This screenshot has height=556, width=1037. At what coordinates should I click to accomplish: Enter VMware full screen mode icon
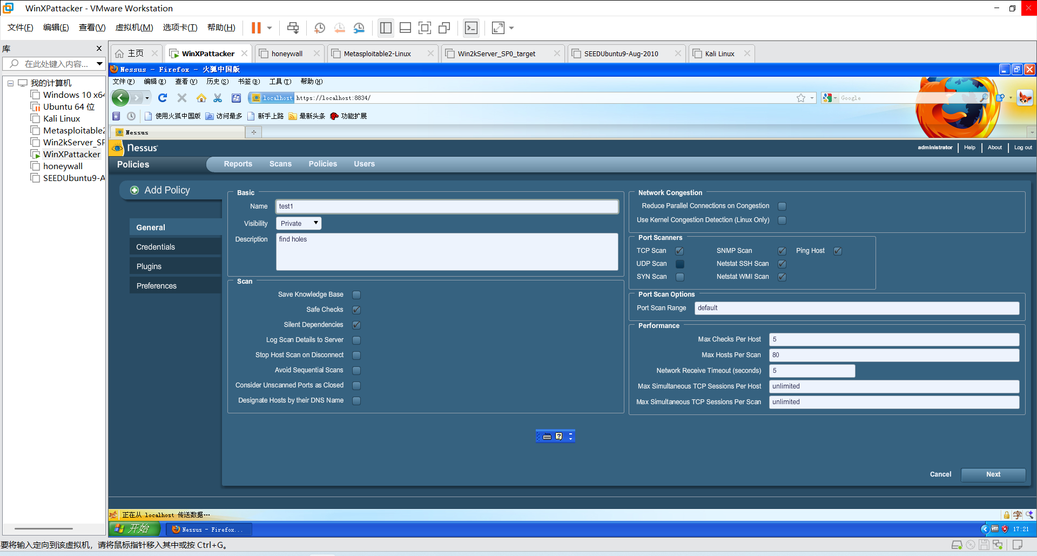click(x=425, y=28)
